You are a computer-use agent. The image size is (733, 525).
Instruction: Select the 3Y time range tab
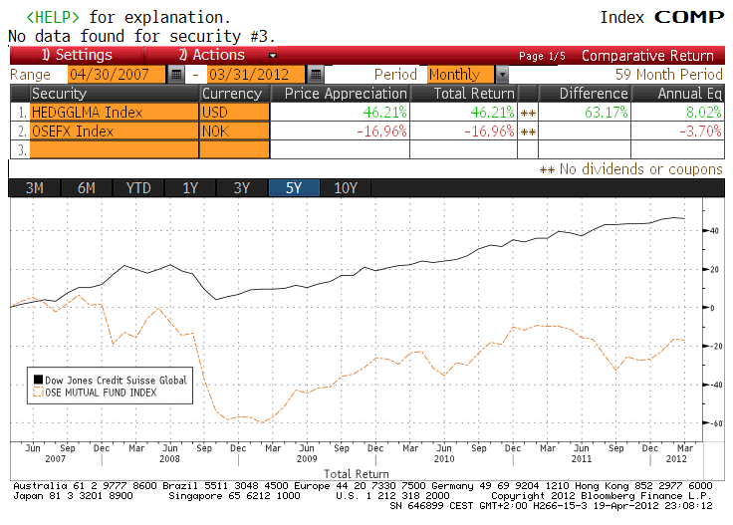pyautogui.click(x=242, y=188)
